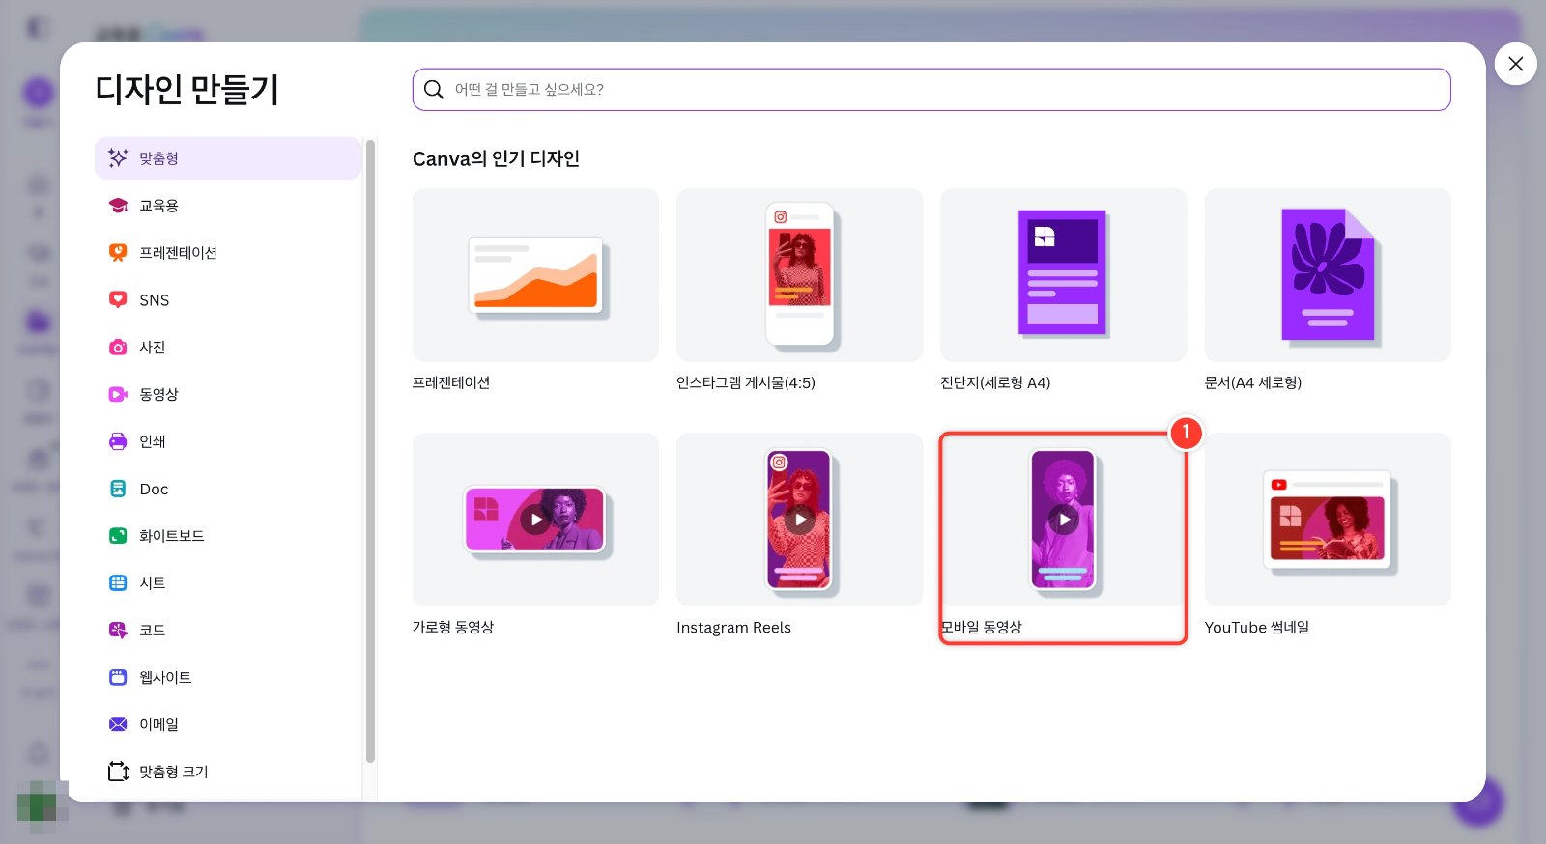Open the 모바일 동영상 thumbnail

(x=1063, y=520)
